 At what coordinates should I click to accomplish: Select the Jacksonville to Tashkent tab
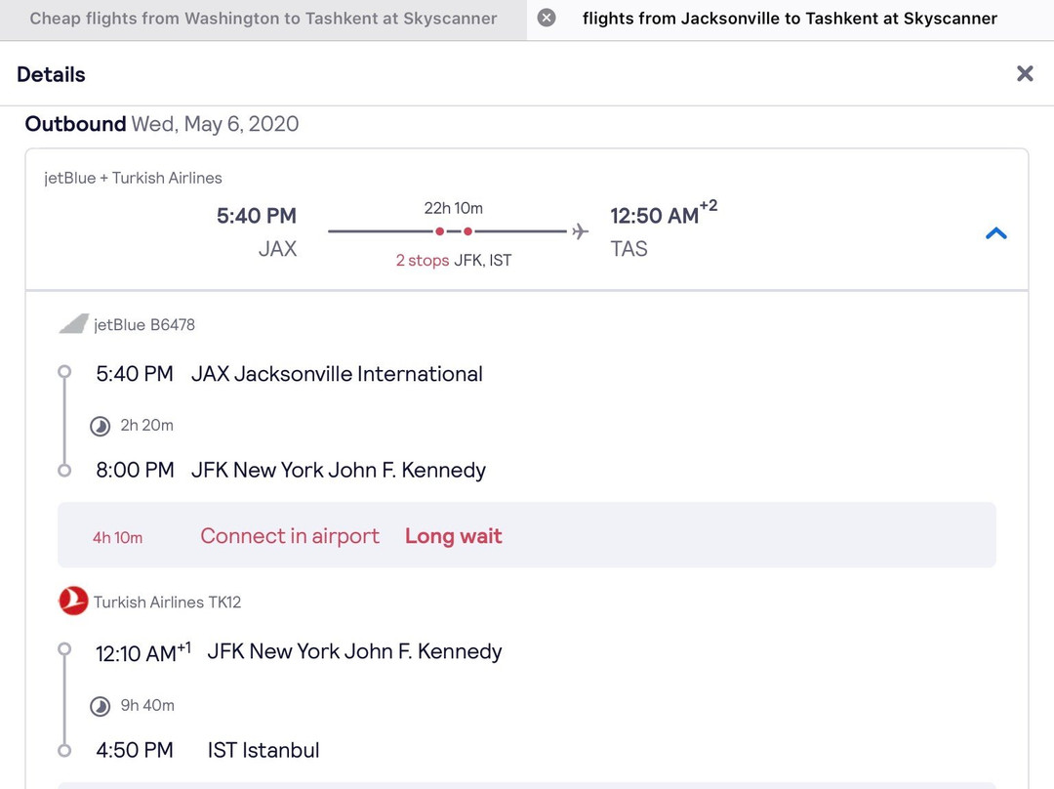point(790,19)
